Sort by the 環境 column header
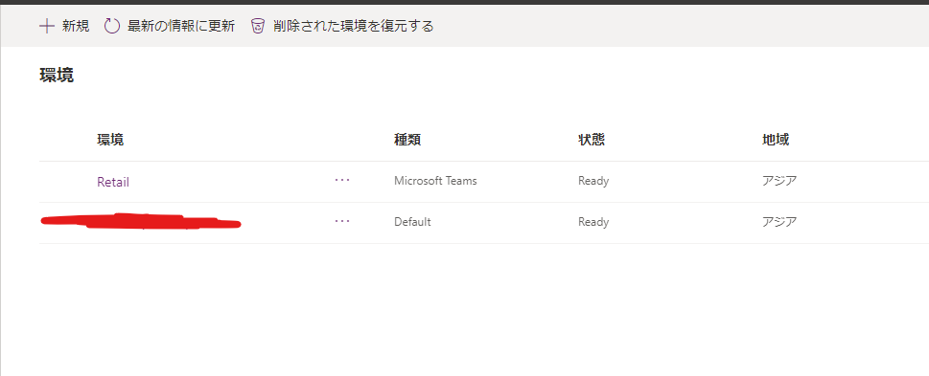Viewport: 929px width, 376px height. (111, 140)
